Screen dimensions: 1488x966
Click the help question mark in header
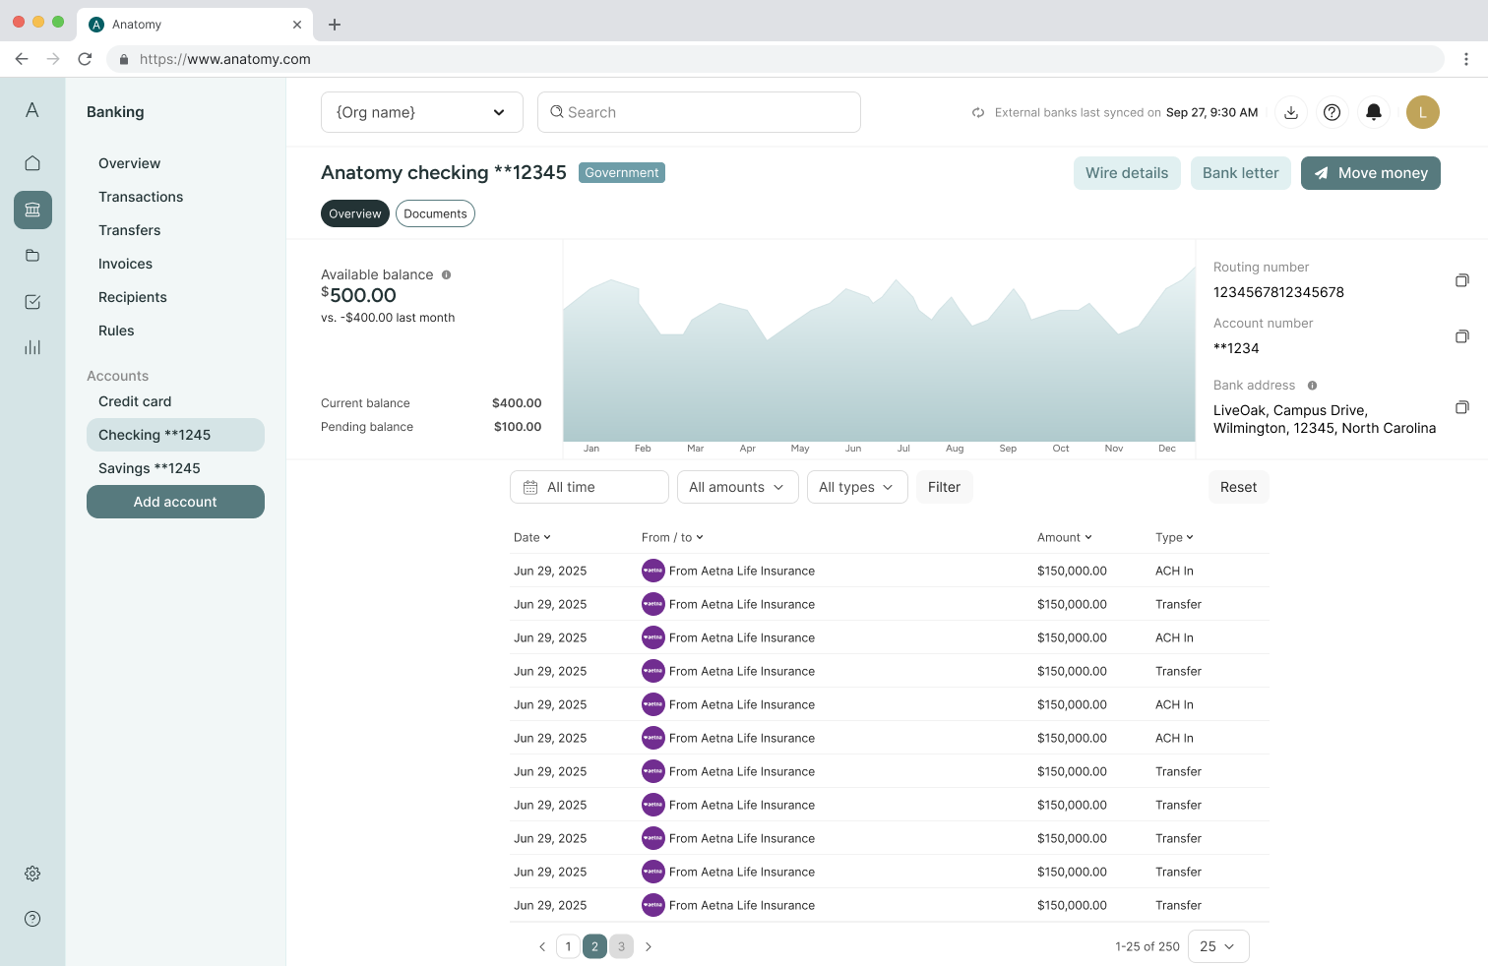point(1332,112)
